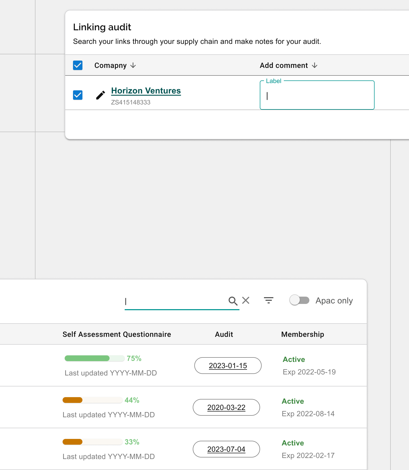Sort by Add comment column arrow
This screenshot has width=409, height=470.
[315, 65]
